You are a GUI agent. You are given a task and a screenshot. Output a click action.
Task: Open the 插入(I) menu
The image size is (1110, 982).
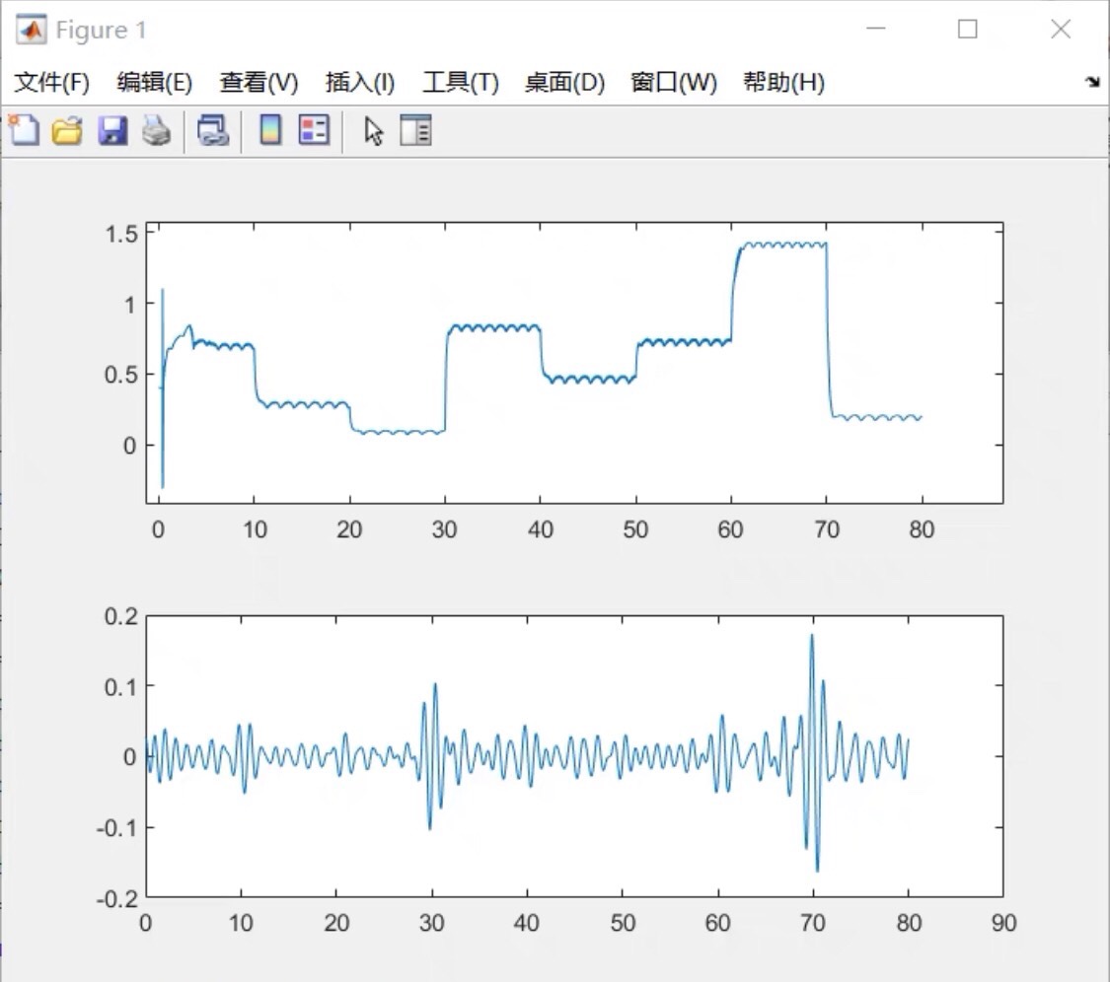coord(359,82)
